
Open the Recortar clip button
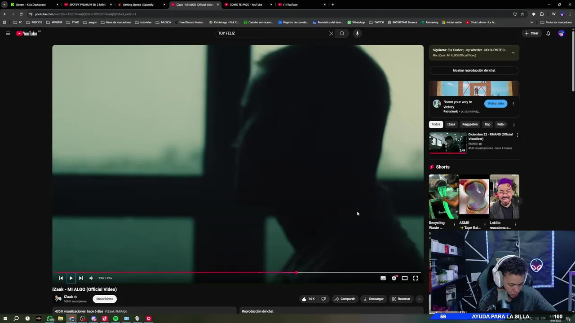tap(401, 299)
